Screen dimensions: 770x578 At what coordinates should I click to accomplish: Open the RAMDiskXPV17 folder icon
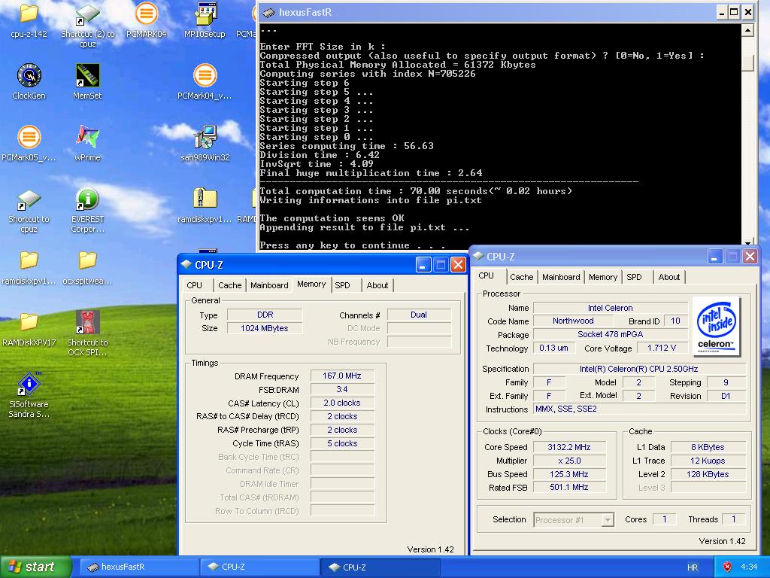click(29, 322)
